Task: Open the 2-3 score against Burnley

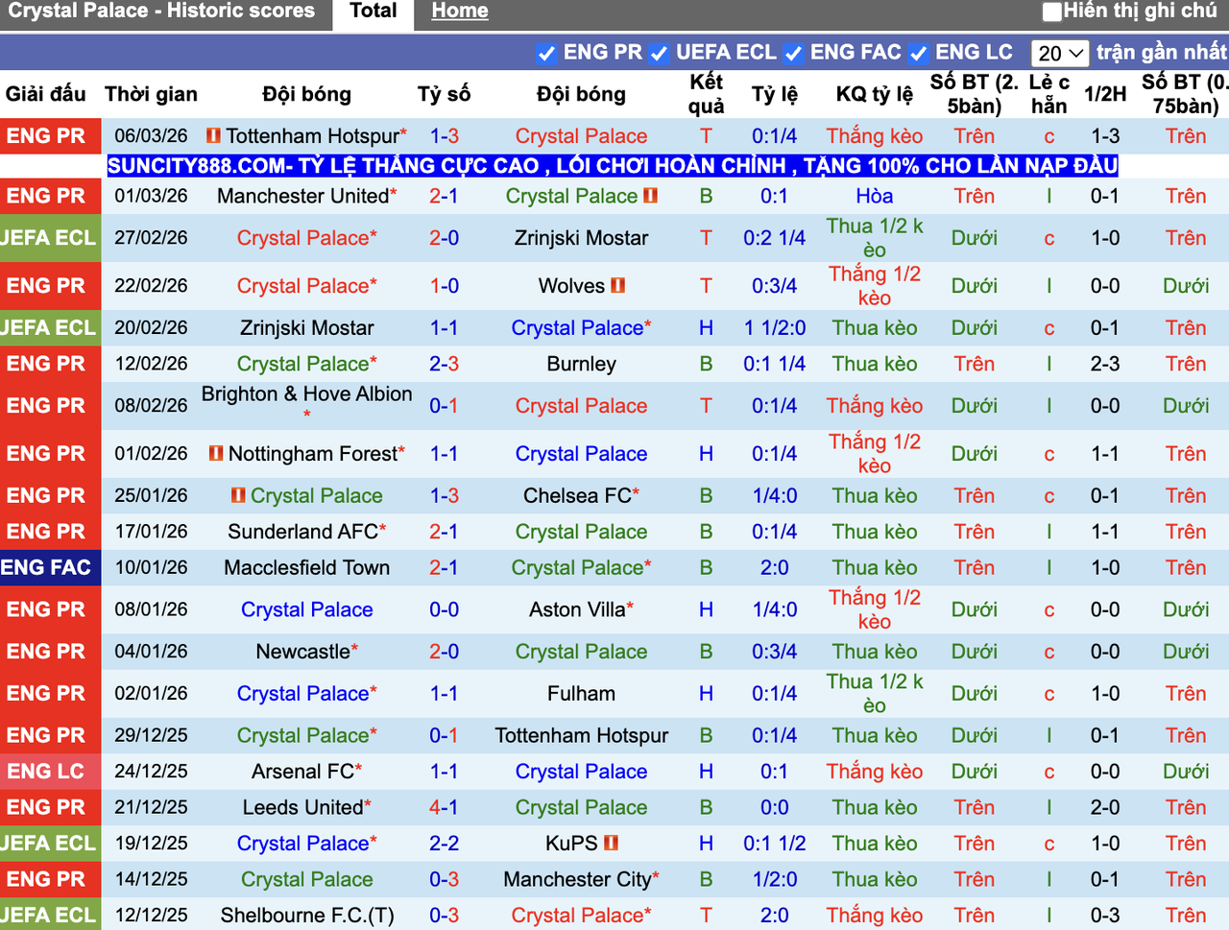Action: pos(444,364)
